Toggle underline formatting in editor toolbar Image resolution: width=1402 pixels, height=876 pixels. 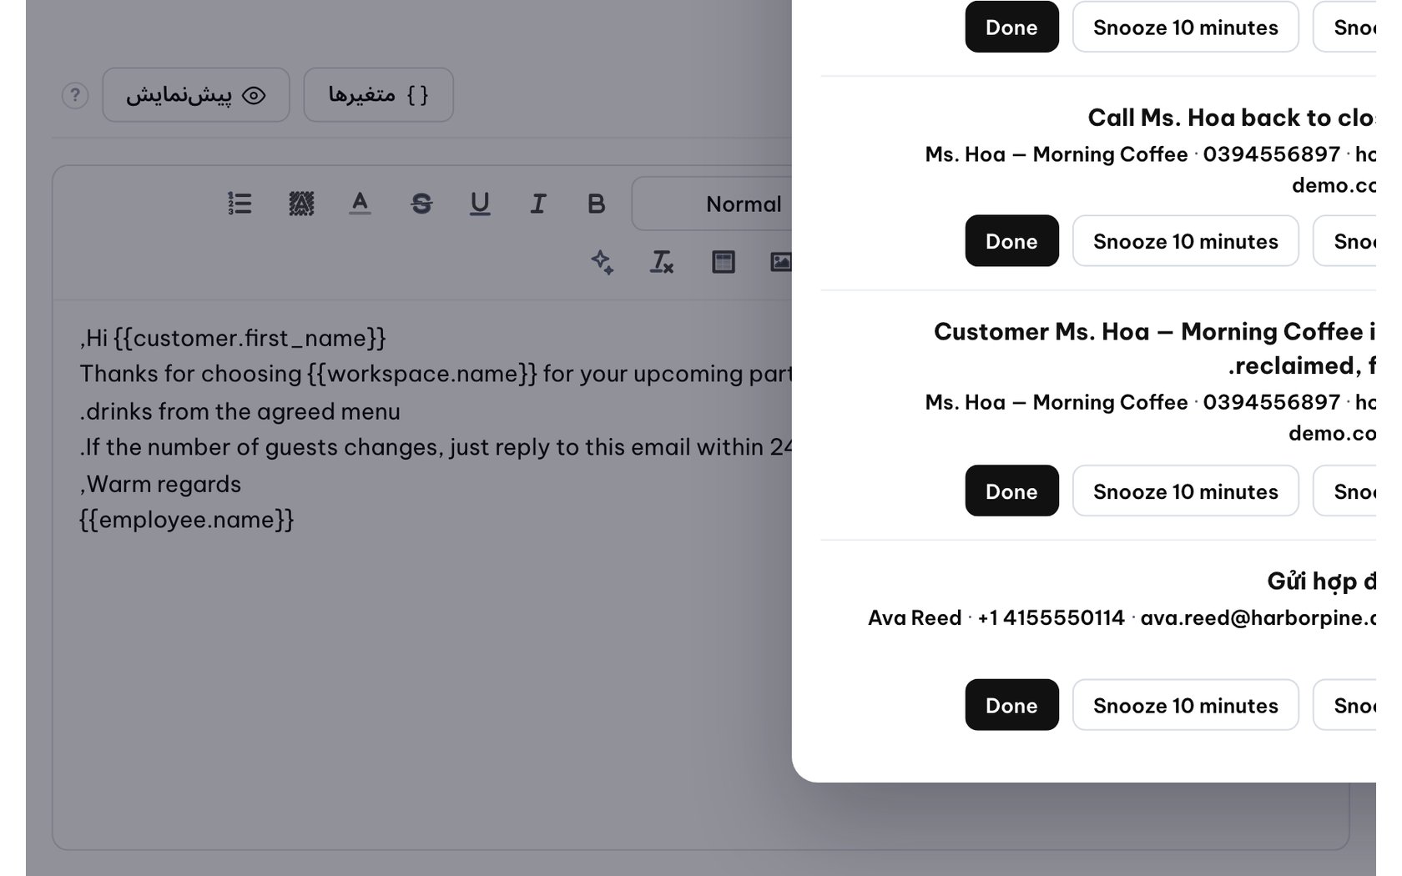[x=480, y=204]
